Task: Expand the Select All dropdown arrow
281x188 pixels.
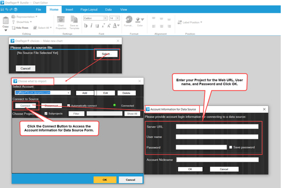Action: click(51, 28)
